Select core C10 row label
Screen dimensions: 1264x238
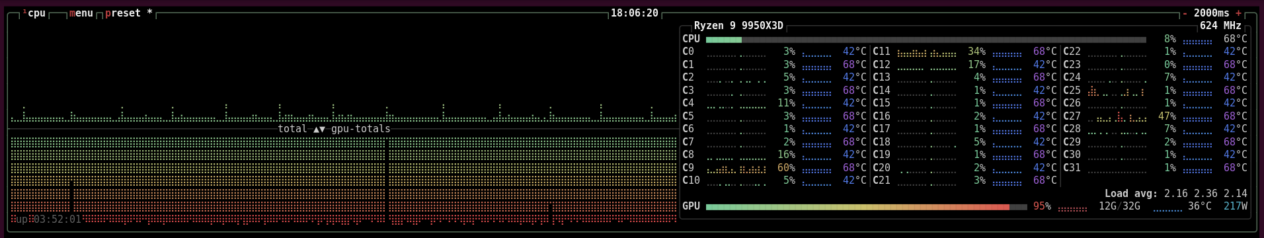(691, 180)
